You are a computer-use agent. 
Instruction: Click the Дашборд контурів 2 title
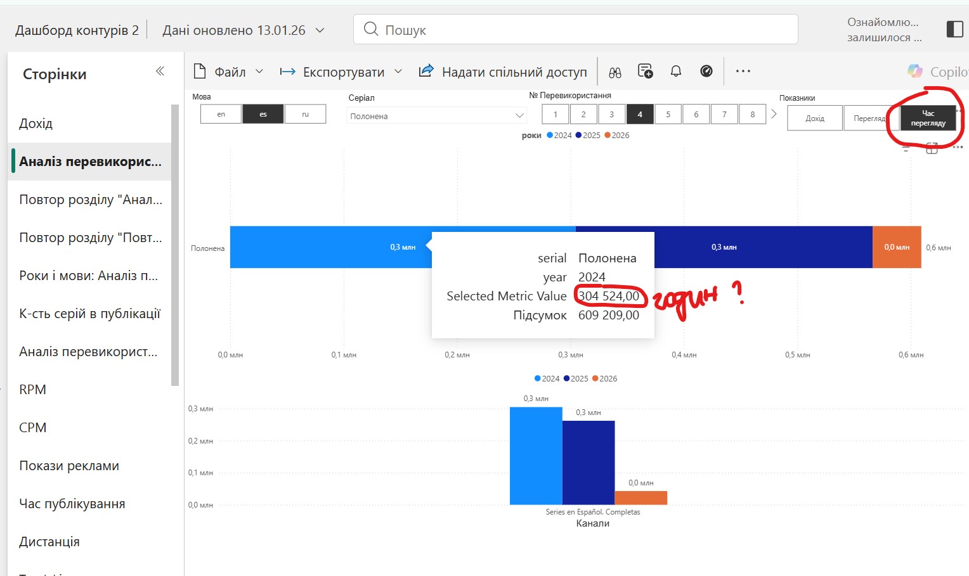click(77, 30)
